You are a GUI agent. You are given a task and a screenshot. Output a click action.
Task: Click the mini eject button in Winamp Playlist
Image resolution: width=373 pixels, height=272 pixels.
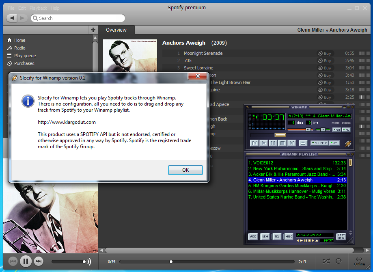pos(317,241)
